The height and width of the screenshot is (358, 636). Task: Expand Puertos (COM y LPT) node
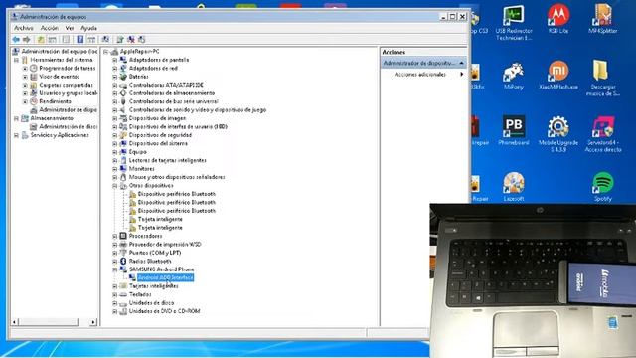[x=115, y=253]
